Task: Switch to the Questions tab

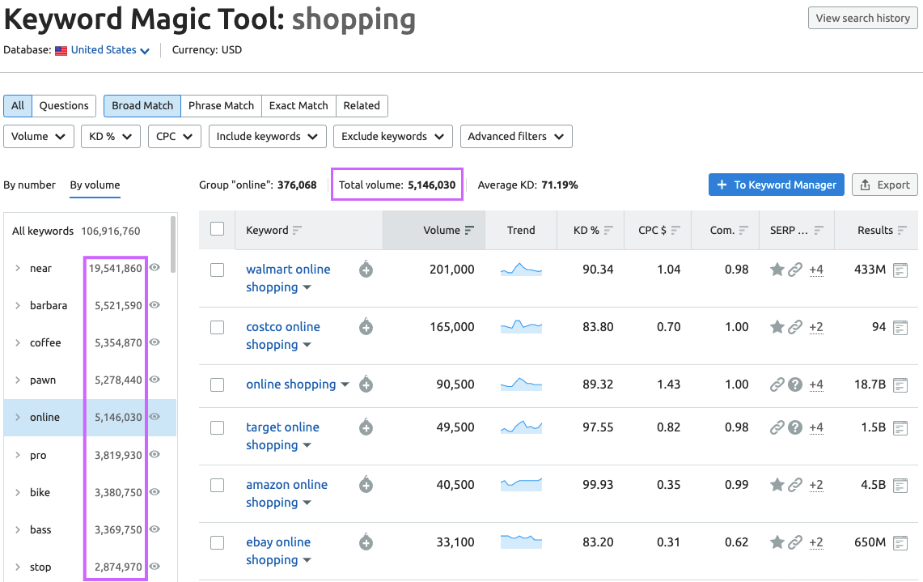Action: pyautogui.click(x=64, y=105)
